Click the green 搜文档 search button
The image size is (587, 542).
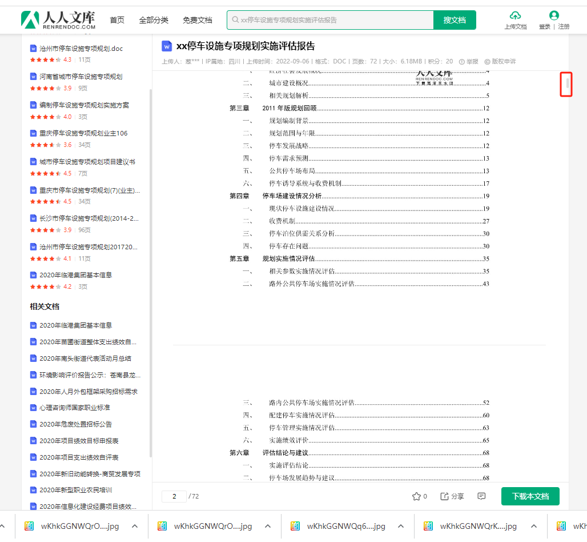point(455,20)
